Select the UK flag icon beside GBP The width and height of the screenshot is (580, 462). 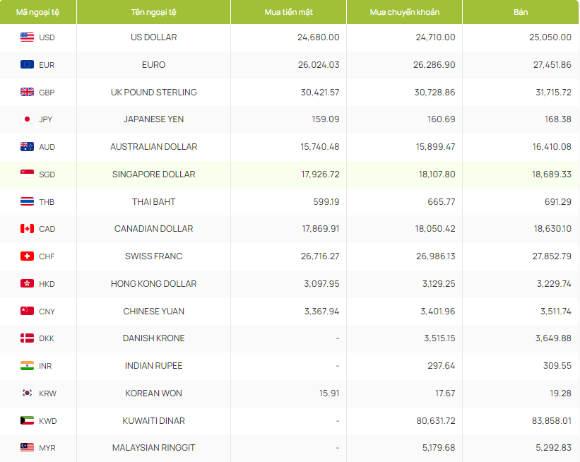[27, 93]
